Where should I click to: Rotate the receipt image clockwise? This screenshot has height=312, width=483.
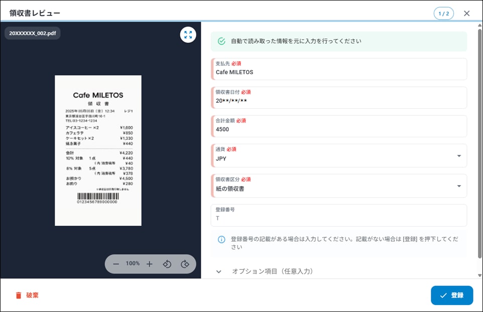185,264
